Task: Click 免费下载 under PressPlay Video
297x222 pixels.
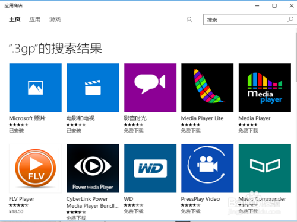Action: [191, 211]
